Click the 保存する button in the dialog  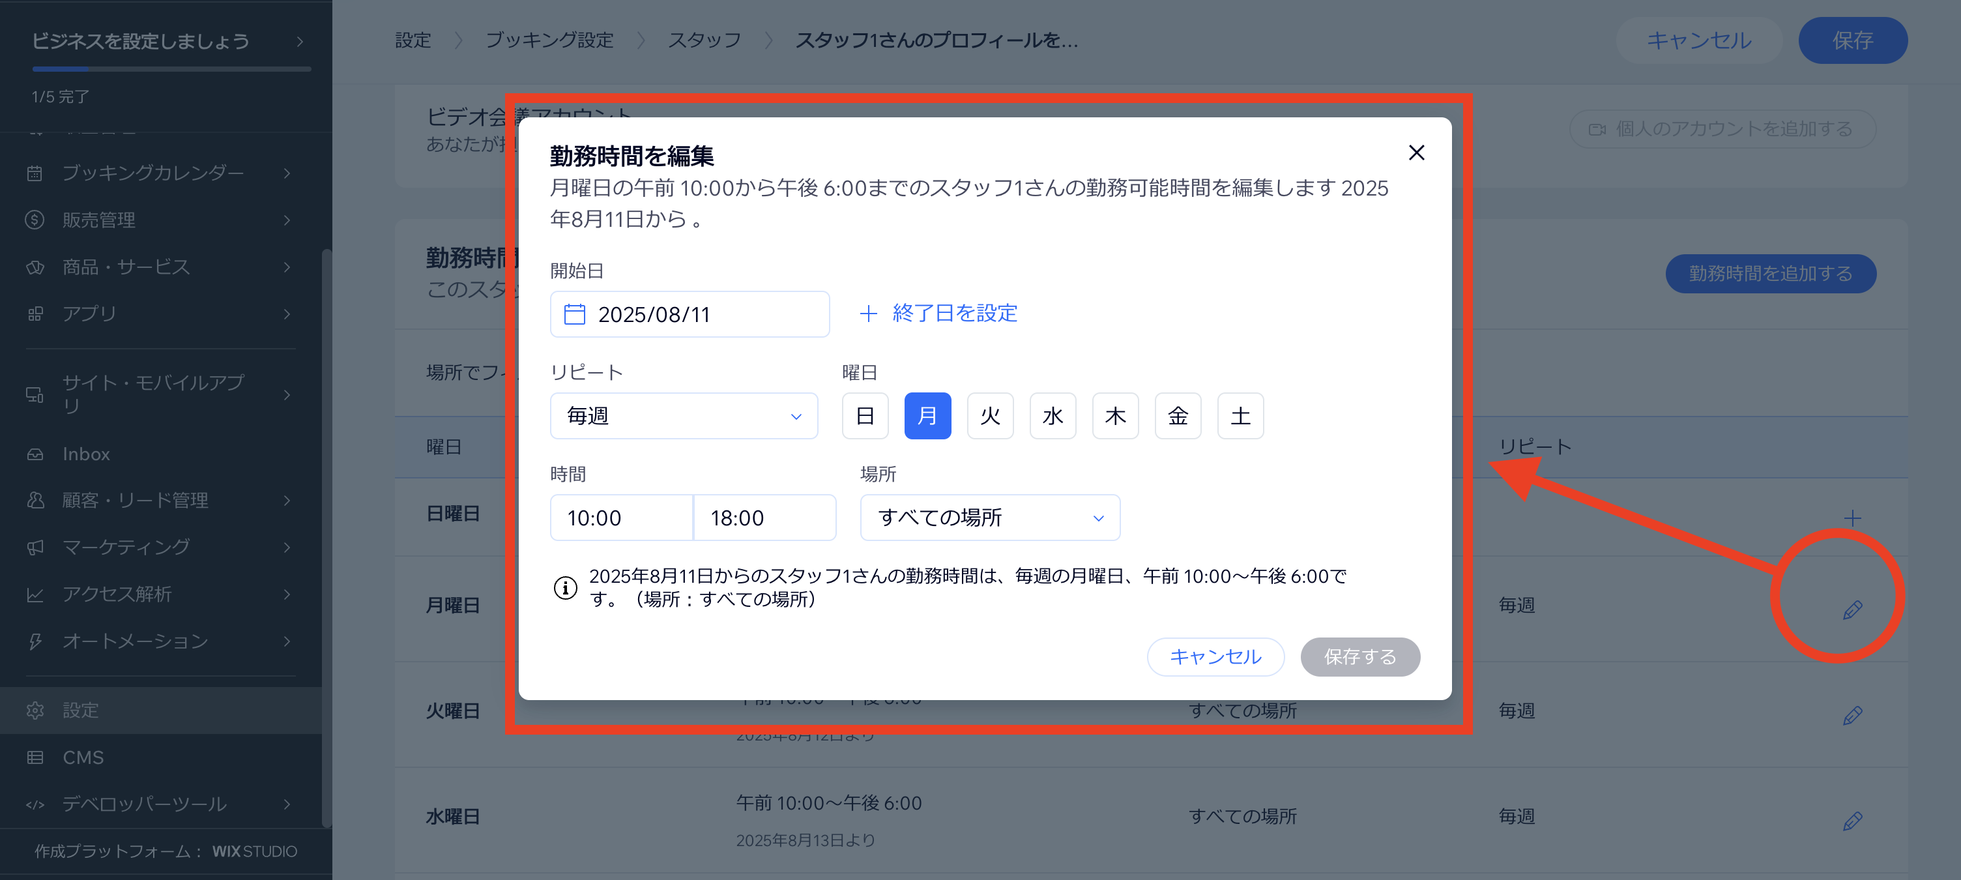pos(1359,657)
